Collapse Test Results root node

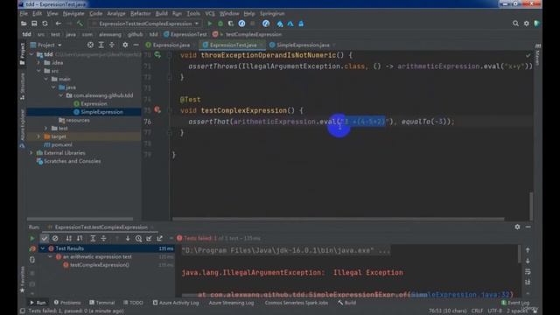[43, 248]
